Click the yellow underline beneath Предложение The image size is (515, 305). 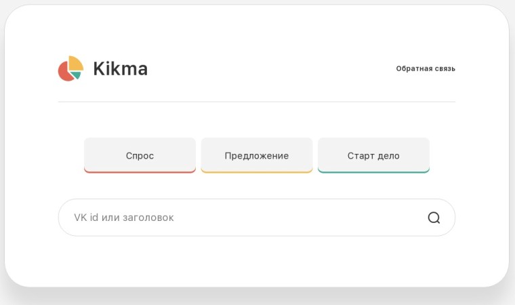[257, 171]
